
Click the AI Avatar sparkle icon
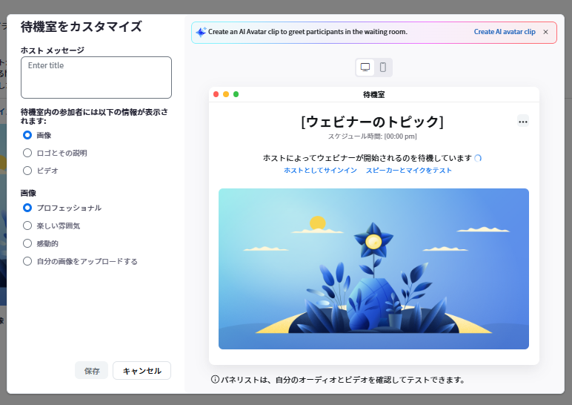click(201, 33)
